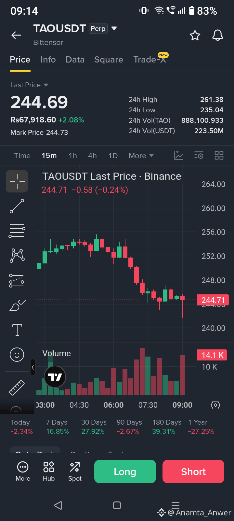Open the multi-chart grid layout icon

pyautogui.click(x=219, y=155)
